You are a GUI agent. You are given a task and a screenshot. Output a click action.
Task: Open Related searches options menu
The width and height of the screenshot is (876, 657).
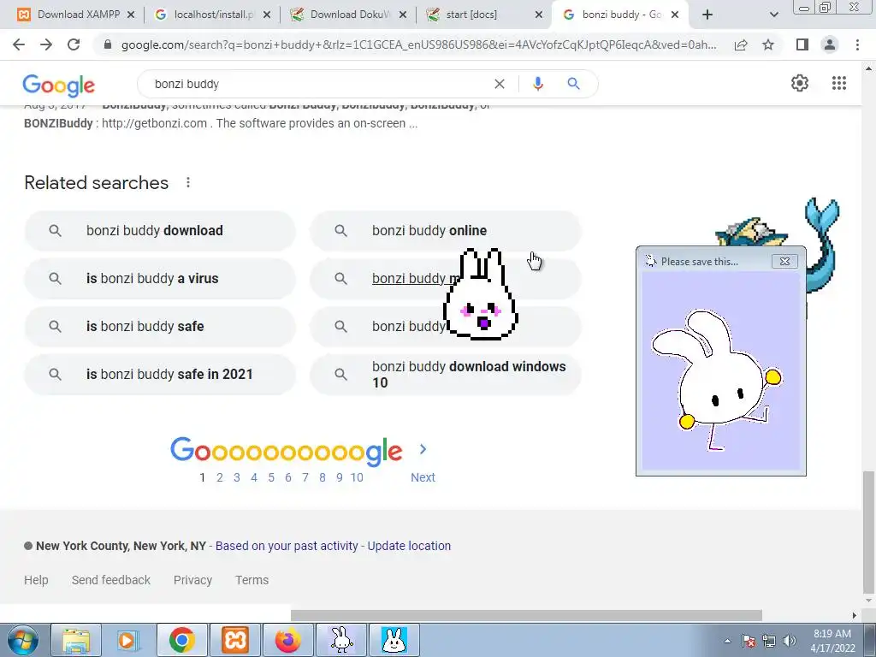click(188, 183)
